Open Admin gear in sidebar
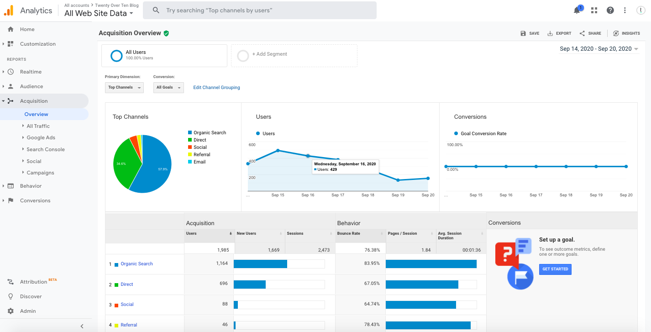The height and width of the screenshot is (332, 651). (x=11, y=311)
